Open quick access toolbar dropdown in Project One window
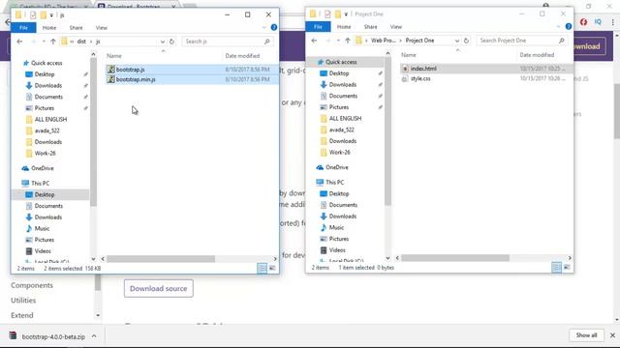Screen dimensions: 620x348 [346, 14]
